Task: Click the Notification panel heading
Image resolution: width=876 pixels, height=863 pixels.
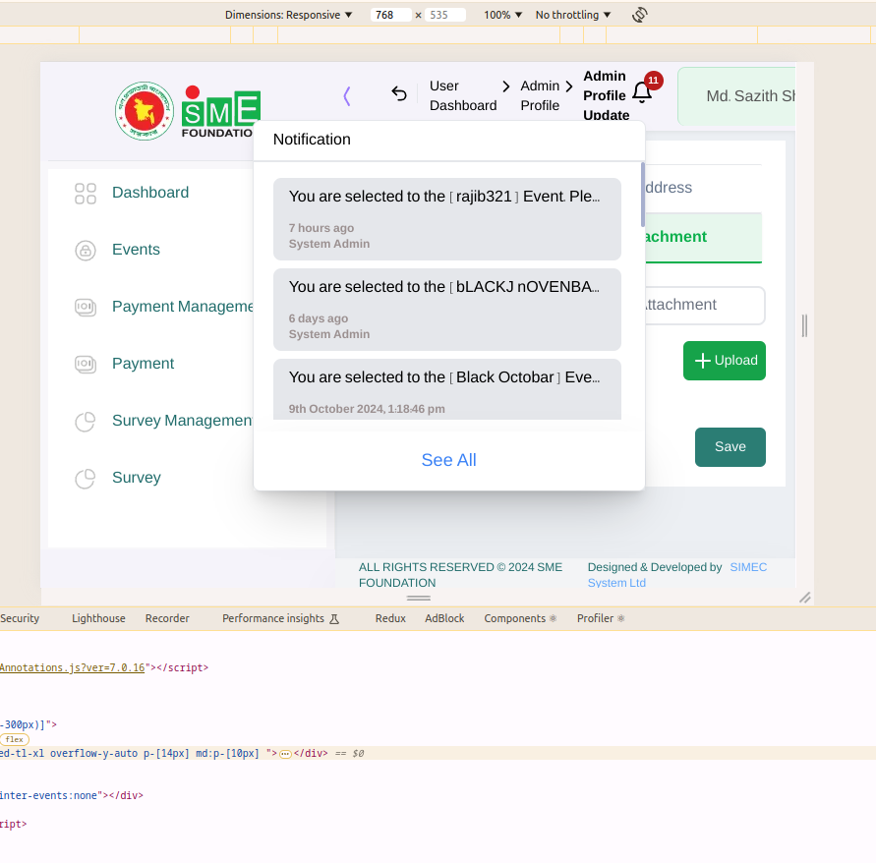Action: click(312, 140)
